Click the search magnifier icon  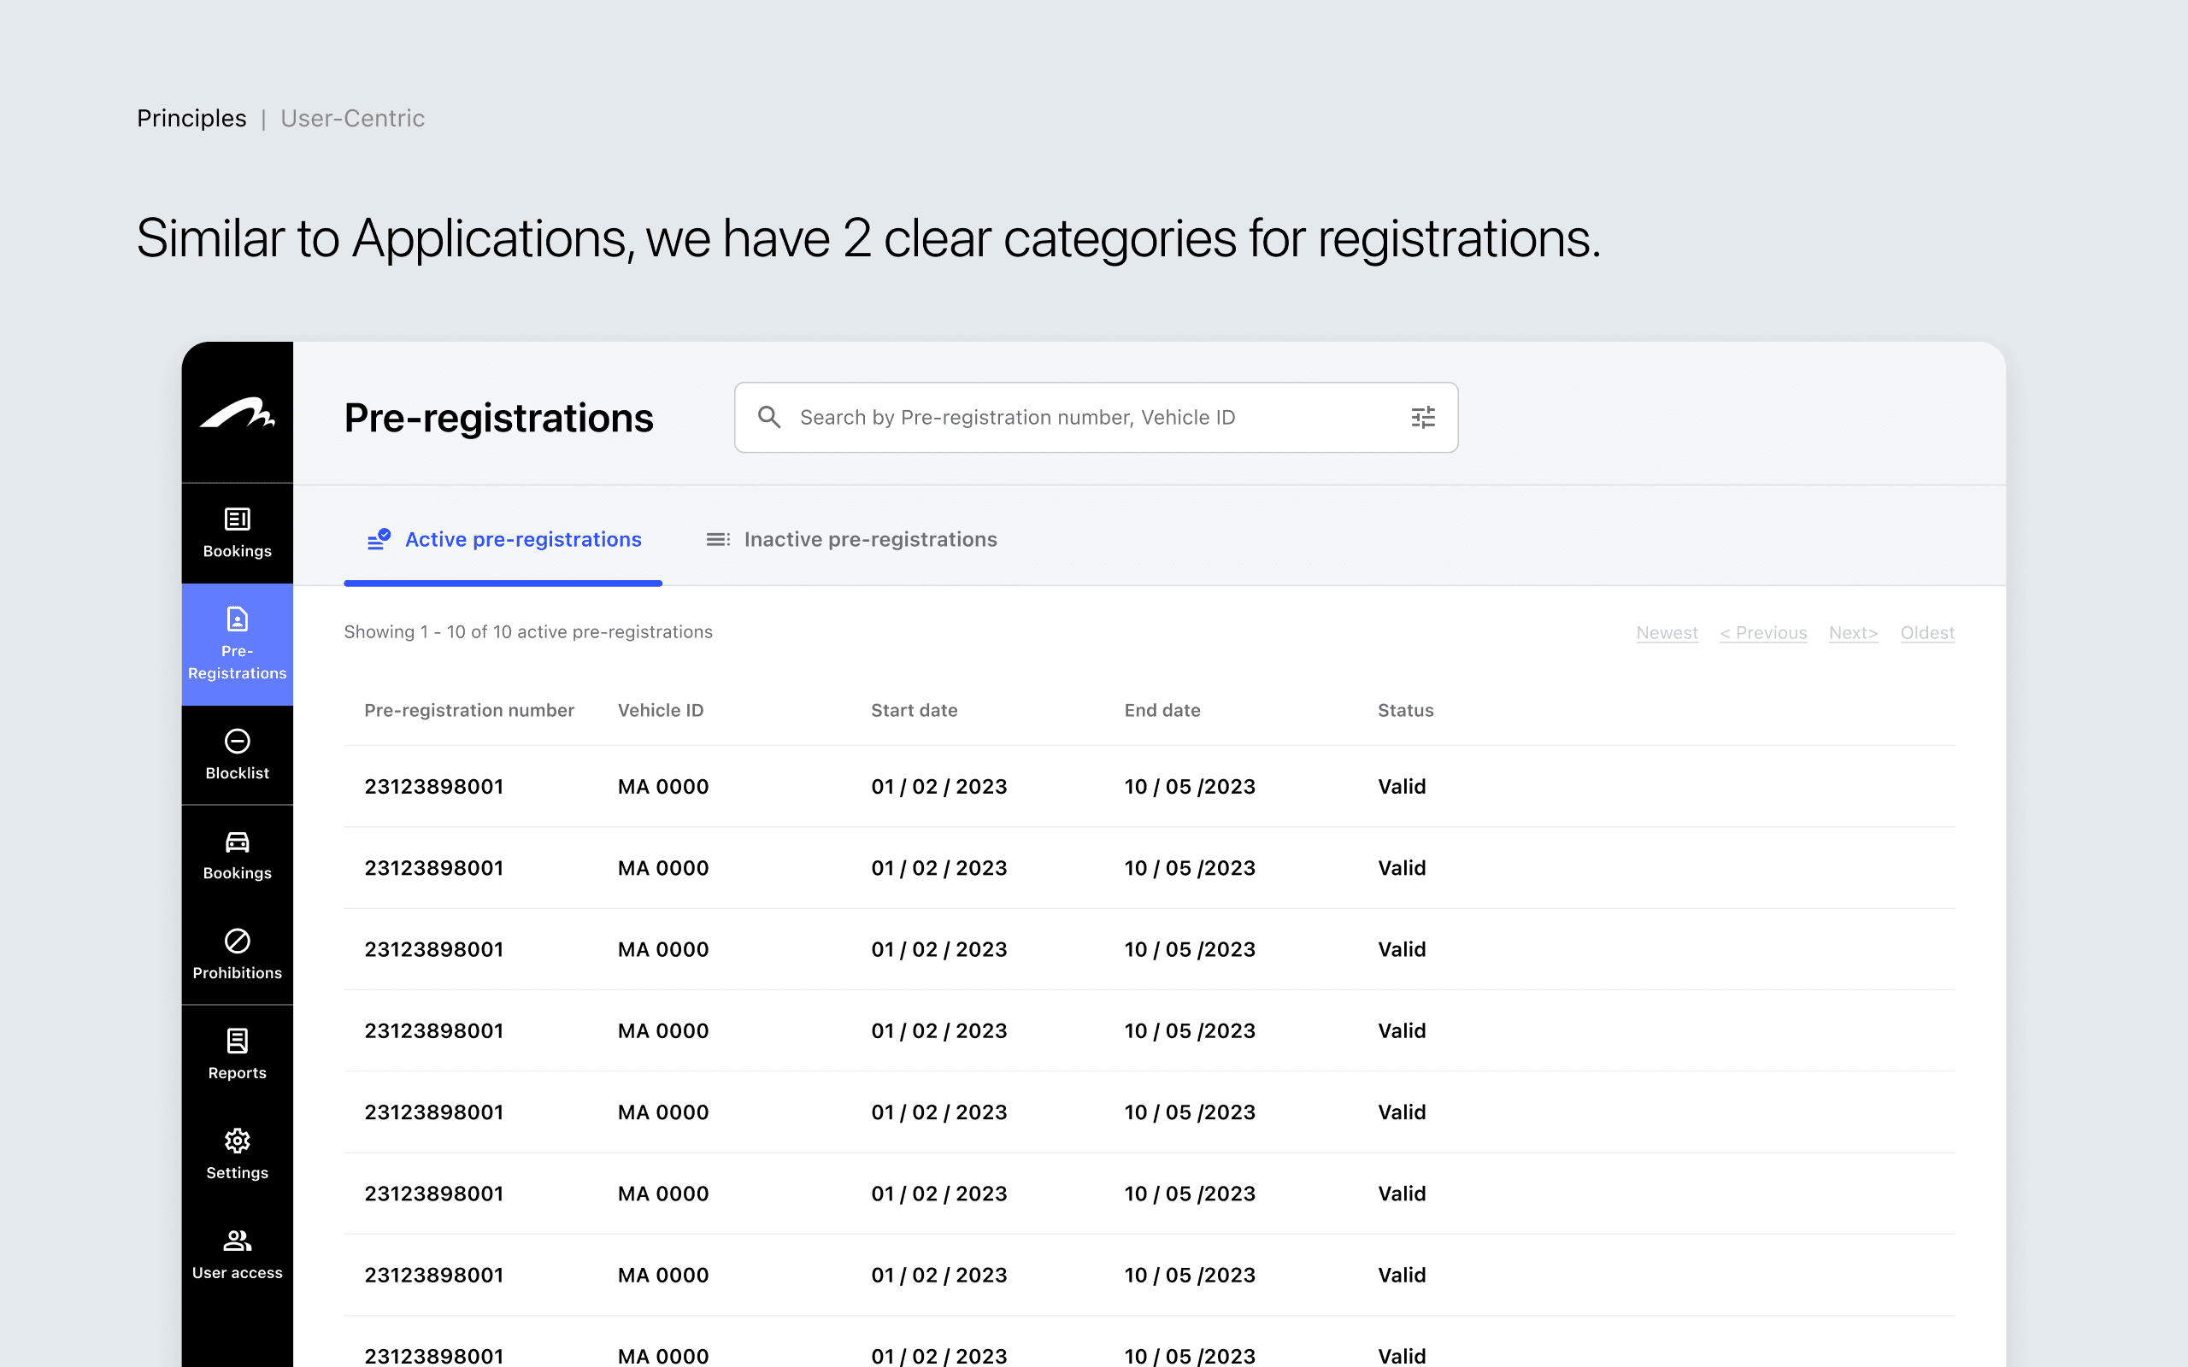coord(768,417)
